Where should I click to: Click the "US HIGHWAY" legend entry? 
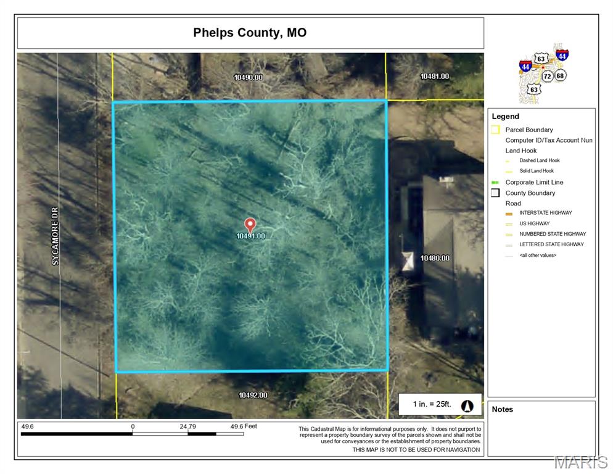tap(535, 223)
